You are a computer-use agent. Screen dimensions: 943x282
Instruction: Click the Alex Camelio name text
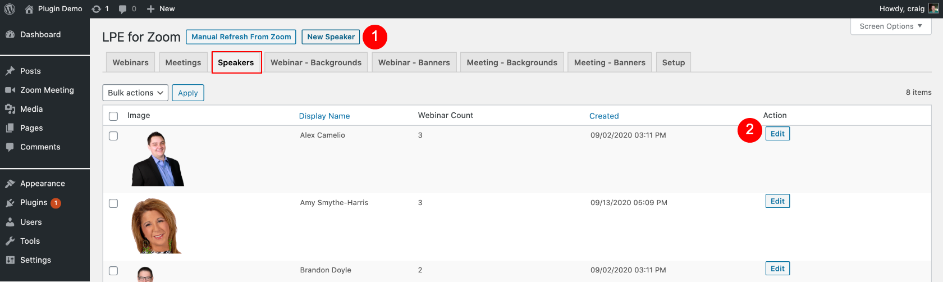click(322, 135)
